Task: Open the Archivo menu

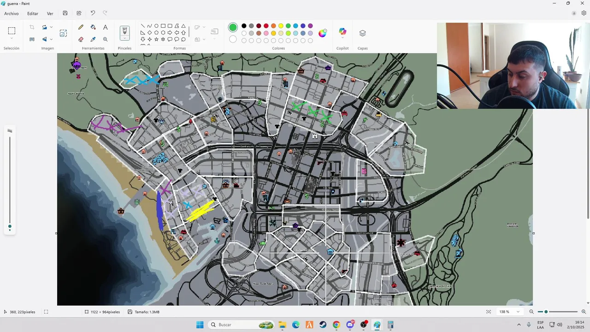Action: click(x=12, y=13)
